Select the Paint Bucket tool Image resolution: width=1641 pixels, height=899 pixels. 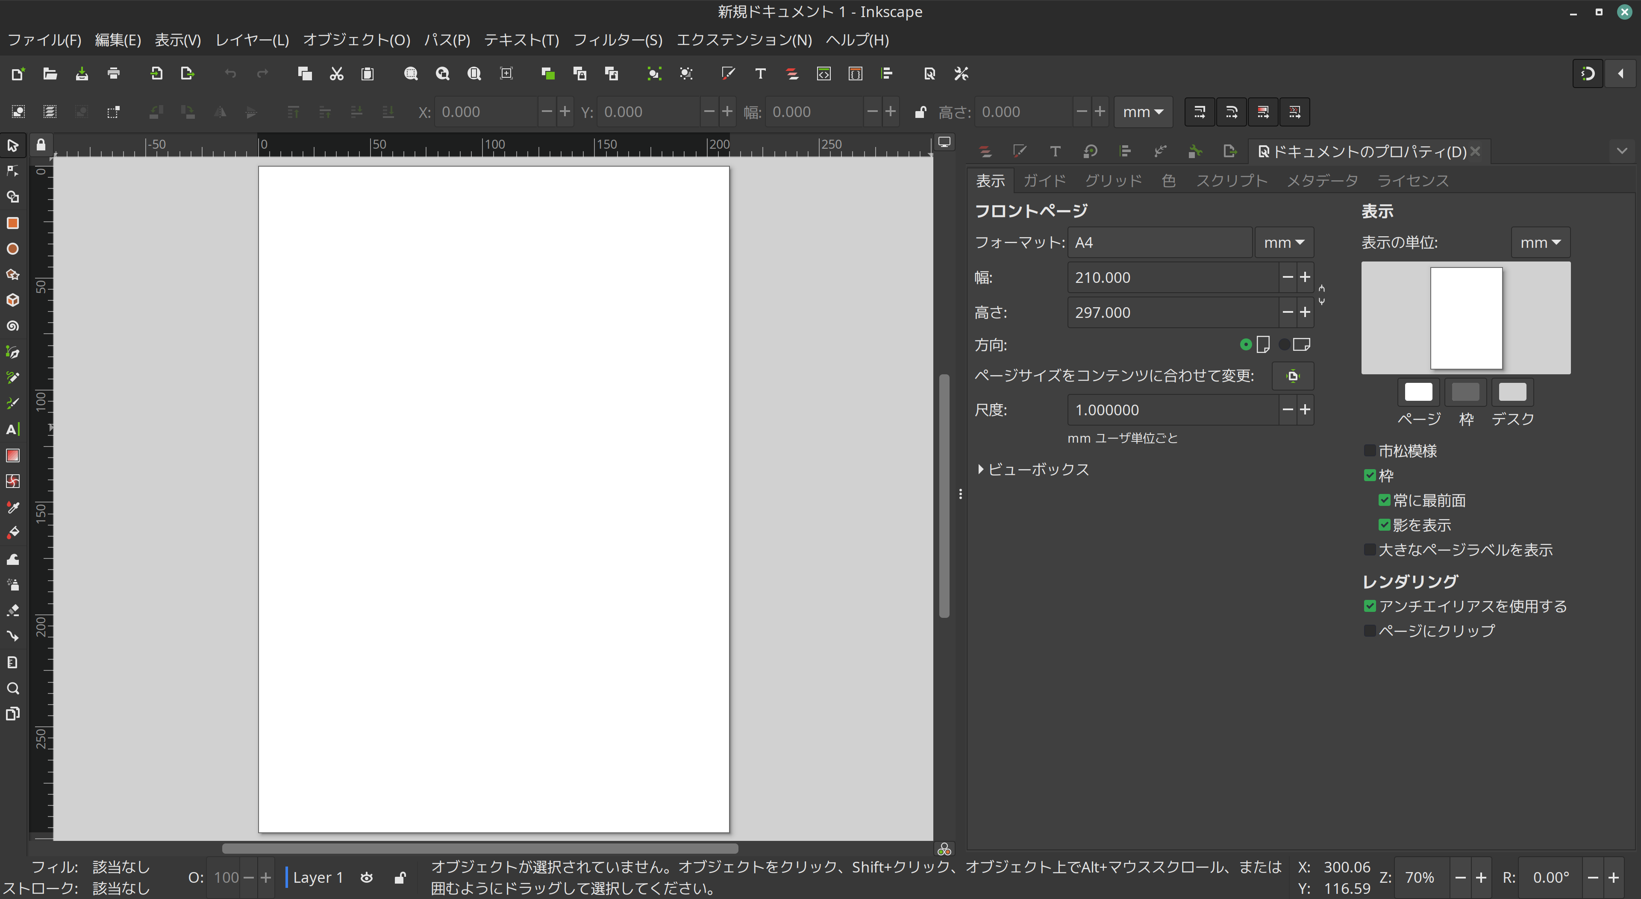(x=13, y=533)
